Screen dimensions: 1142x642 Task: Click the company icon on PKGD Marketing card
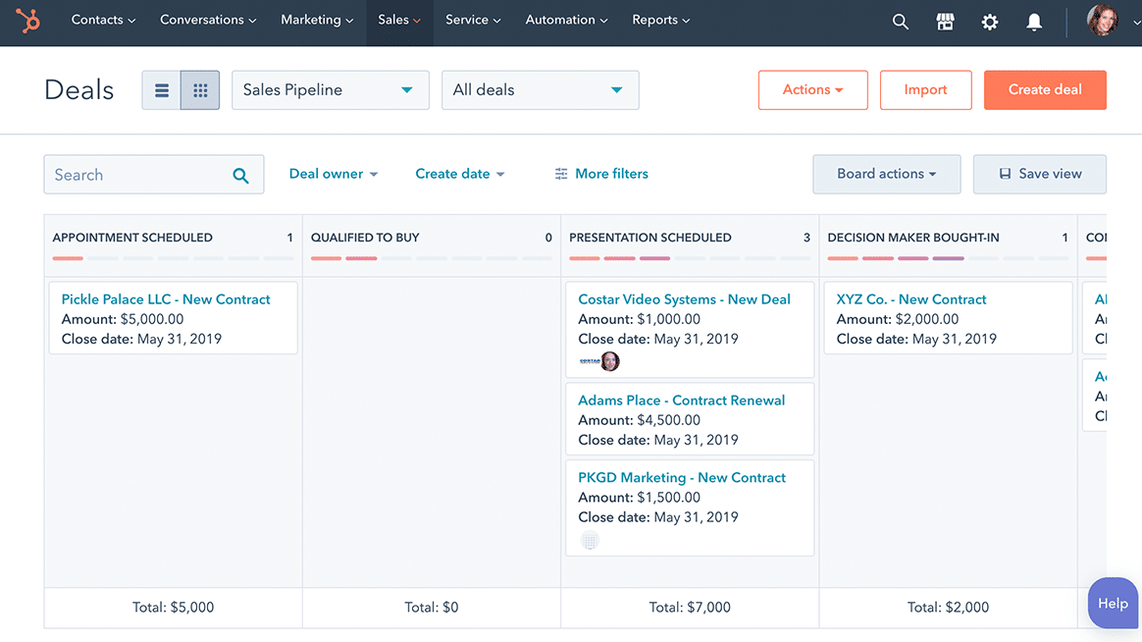pos(590,540)
